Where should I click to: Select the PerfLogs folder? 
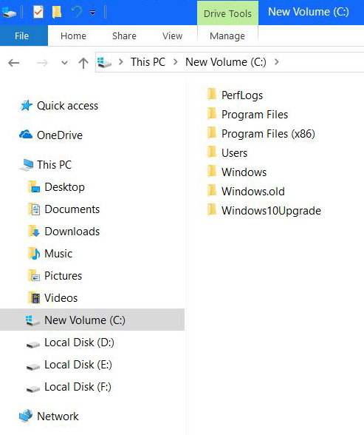[x=242, y=95]
